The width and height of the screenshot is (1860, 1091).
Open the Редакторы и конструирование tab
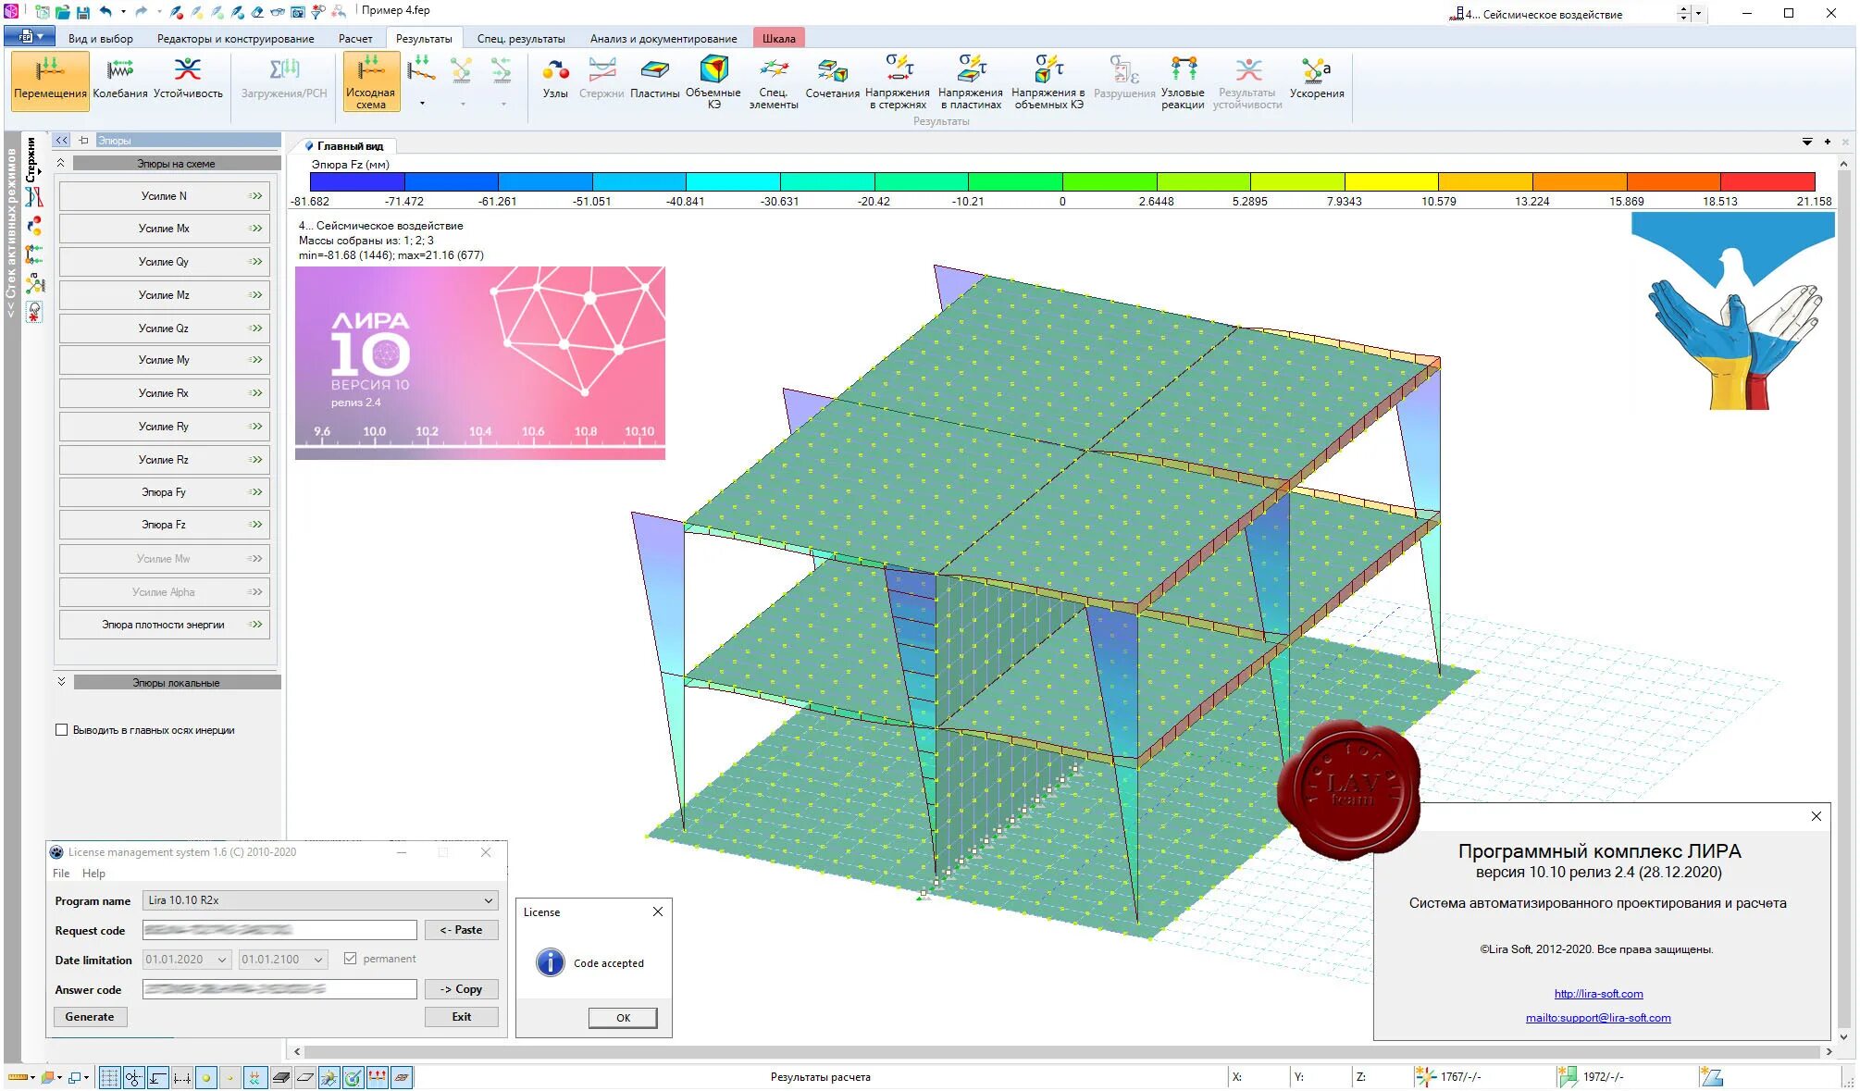tap(236, 39)
